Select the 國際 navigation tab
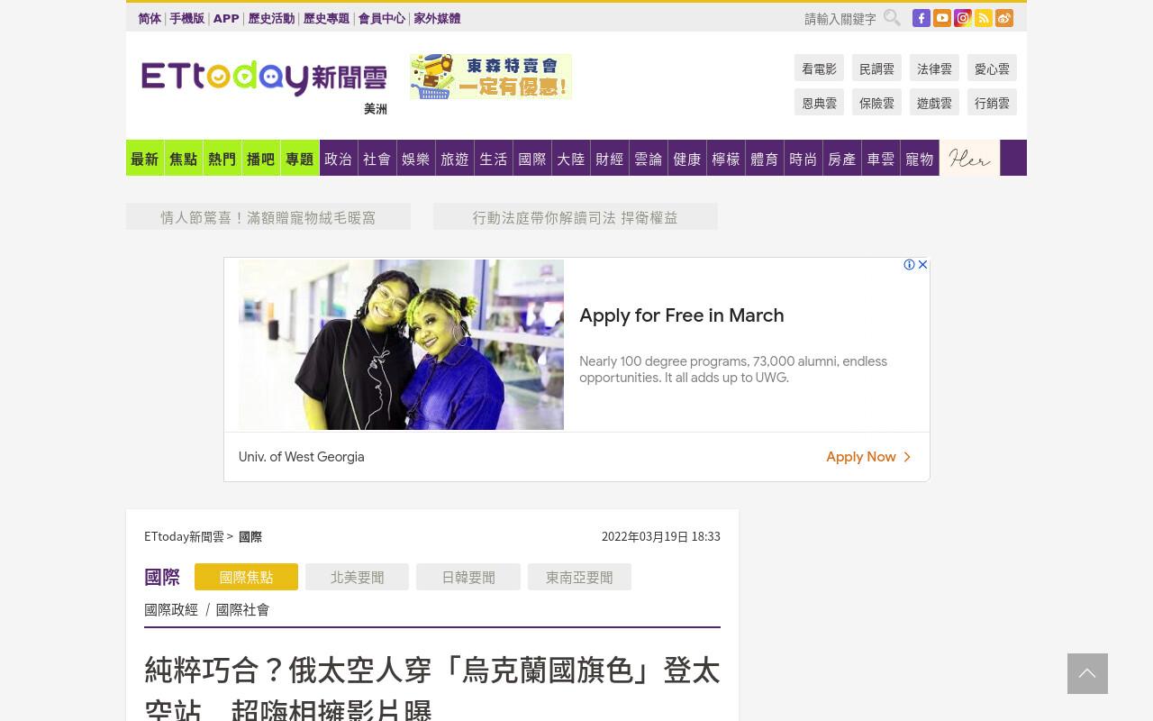Viewport: 1153px width, 721px height. point(531,159)
